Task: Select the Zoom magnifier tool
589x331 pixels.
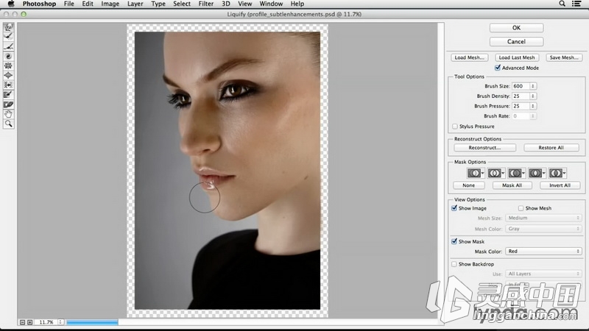Action: coord(8,124)
